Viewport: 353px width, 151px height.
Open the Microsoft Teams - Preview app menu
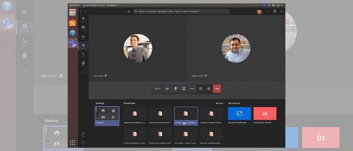[x=100, y=5]
